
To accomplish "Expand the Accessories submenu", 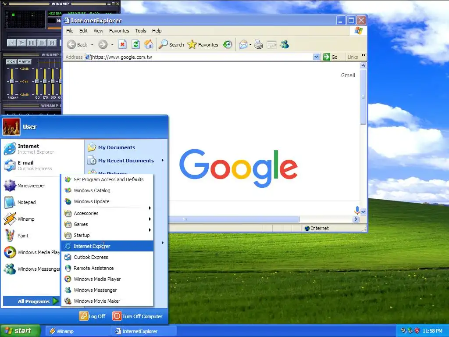I will (107, 213).
